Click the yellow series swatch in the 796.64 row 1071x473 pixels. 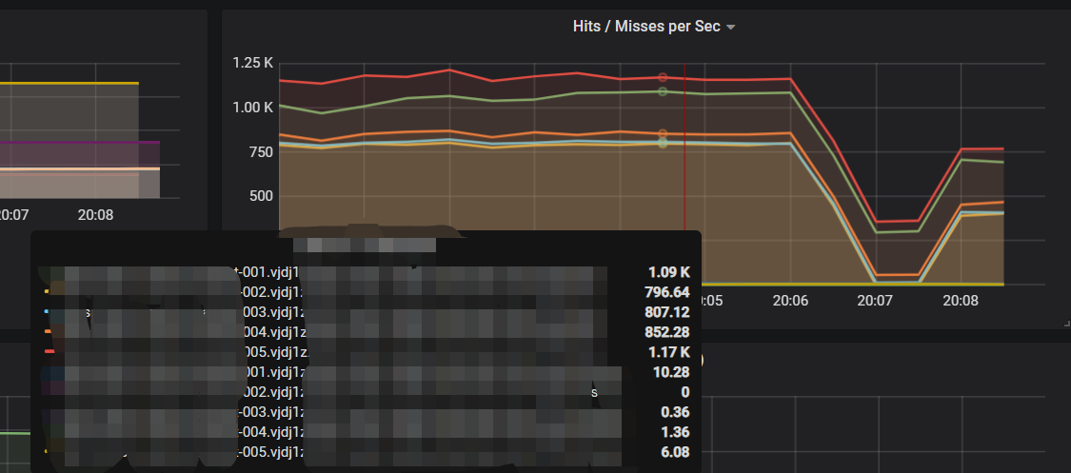[x=48, y=291]
